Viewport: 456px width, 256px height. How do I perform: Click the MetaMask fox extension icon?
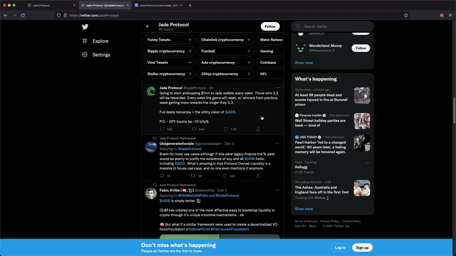click(x=442, y=15)
